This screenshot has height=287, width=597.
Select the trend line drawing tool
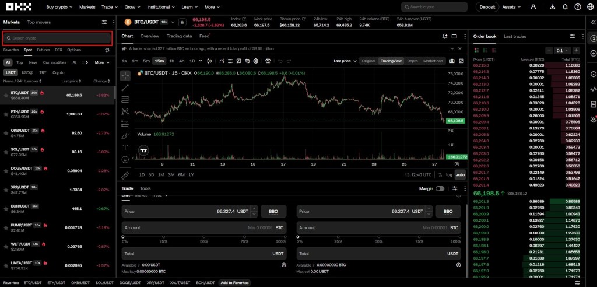coord(125,87)
